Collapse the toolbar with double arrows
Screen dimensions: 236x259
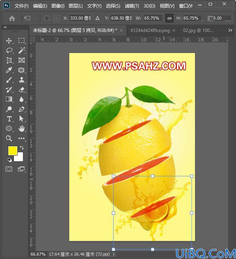tap(5, 27)
